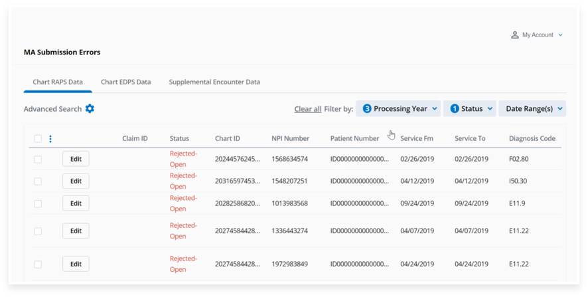This screenshot has height=297, width=588.
Task: Expand the Date Range(s) dropdown
Action: click(560, 109)
